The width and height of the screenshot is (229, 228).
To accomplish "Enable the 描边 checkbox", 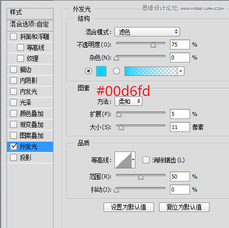I will [x=13, y=69].
